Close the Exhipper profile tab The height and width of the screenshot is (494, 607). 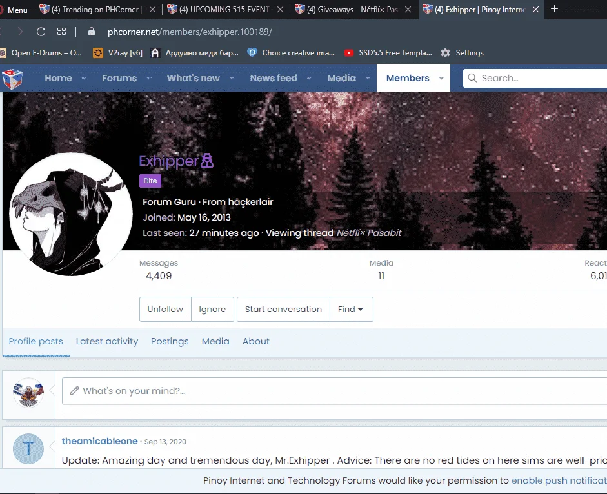coord(536,9)
